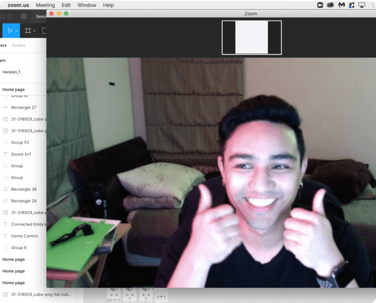Open the Window menu
Viewport: 376px width, 303px height.
point(87,5)
